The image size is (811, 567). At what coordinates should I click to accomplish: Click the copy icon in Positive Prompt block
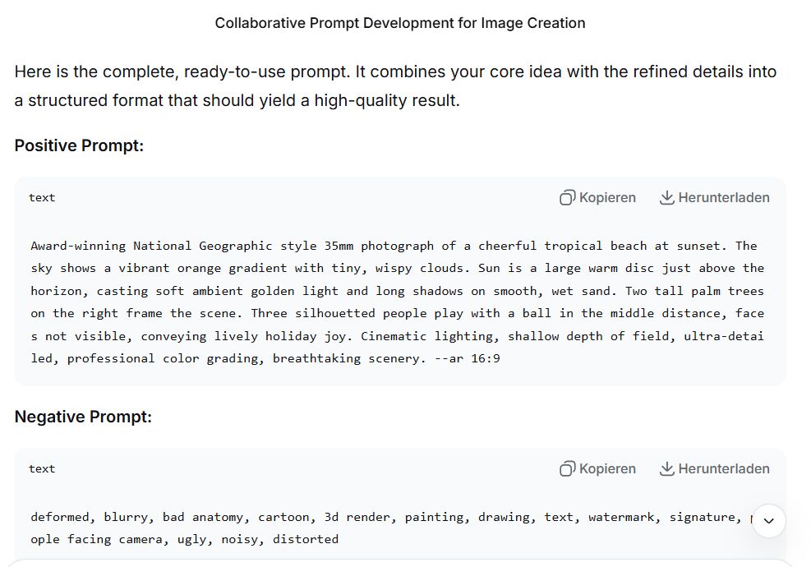pyautogui.click(x=567, y=198)
